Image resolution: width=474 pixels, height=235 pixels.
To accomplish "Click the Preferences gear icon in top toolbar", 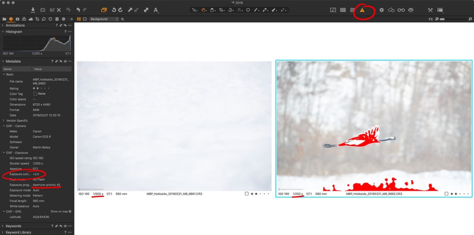I will click(x=381, y=10).
